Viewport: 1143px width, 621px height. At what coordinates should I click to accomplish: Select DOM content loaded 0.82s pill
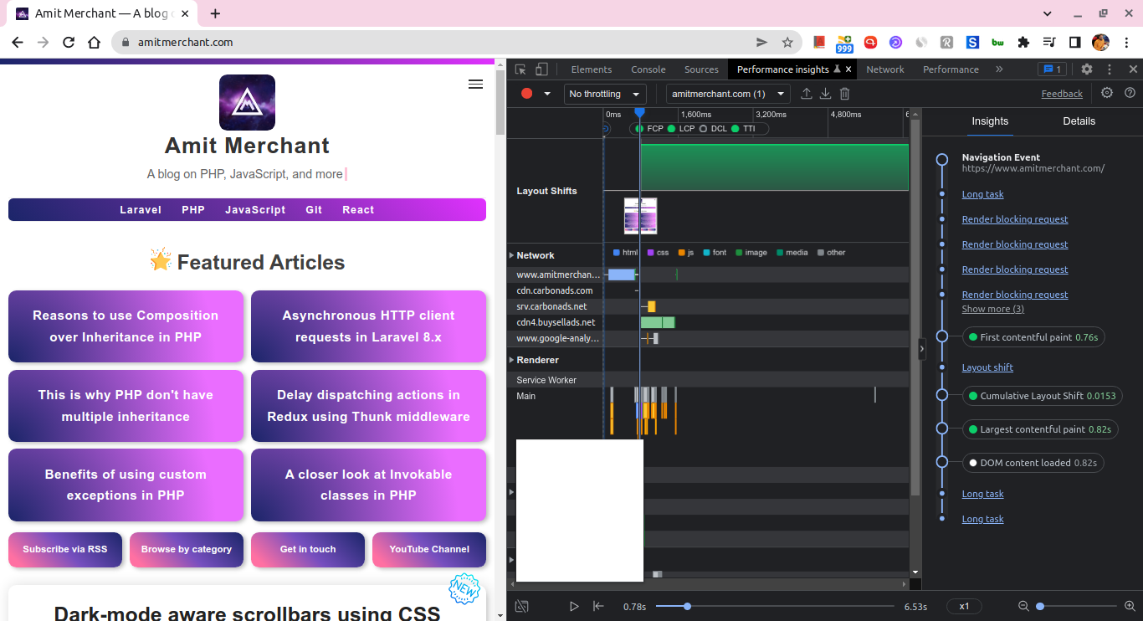(x=1033, y=463)
